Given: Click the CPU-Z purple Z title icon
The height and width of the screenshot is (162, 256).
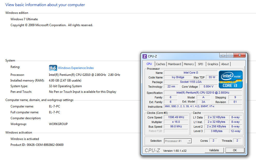Looking at the screenshot, I should (x=144, y=56).
